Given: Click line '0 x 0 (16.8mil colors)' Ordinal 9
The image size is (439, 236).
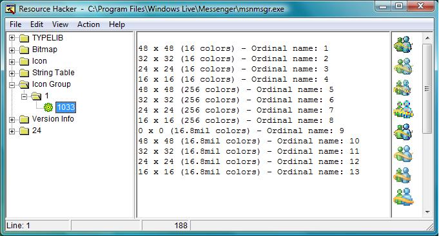Looking at the screenshot, I should pyautogui.click(x=241, y=131).
